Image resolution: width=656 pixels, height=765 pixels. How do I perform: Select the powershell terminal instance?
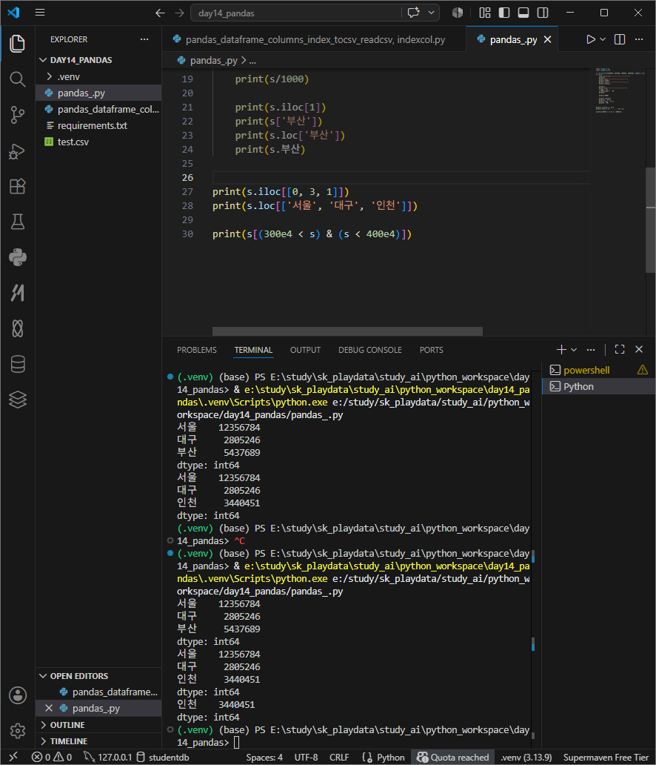click(x=598, y=370)
